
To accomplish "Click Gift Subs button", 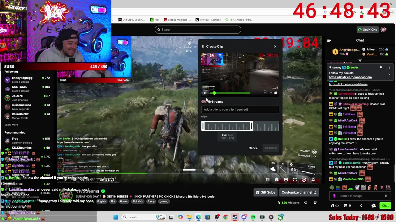I will 265,192.
